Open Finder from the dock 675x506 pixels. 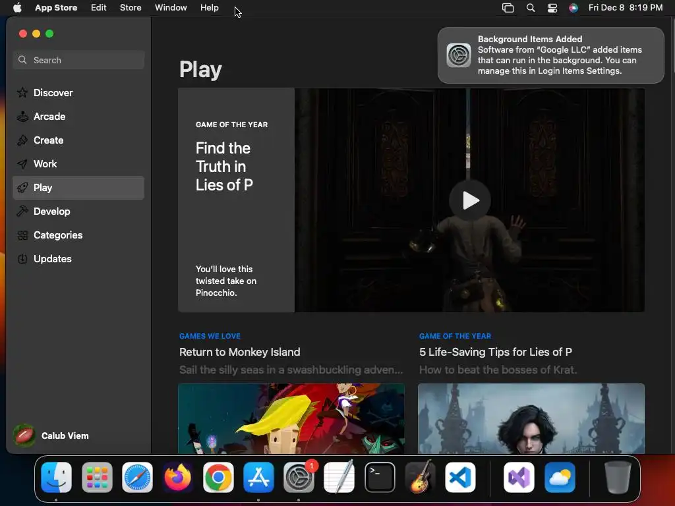(x=57, y=477)
